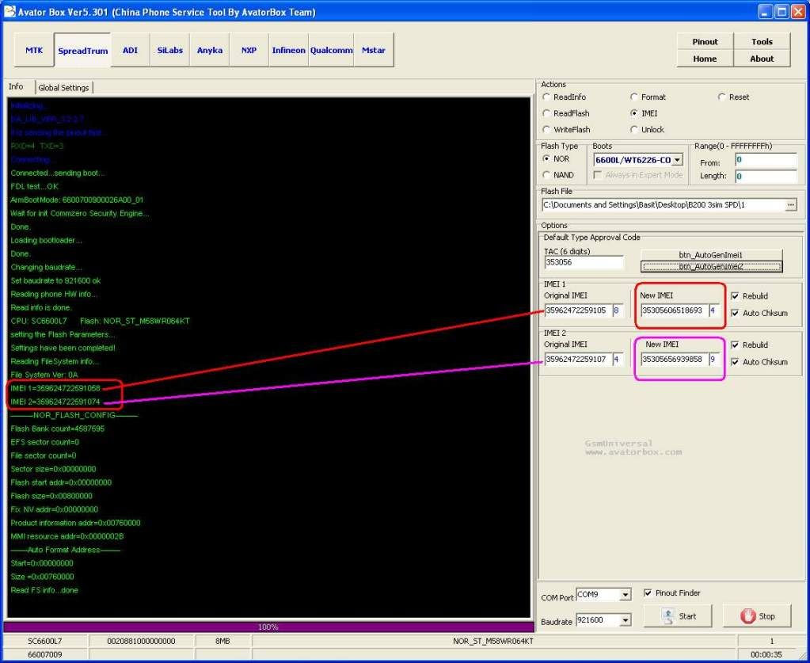Open the Info tab
The height and width of the screenshot is (663, 810).
coord(17,87)
